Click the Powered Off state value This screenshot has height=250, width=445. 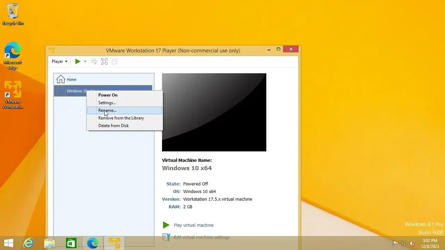point(196,184)
